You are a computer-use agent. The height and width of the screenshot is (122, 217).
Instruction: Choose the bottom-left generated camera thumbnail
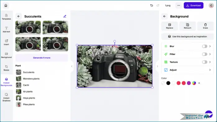point(28,44)
